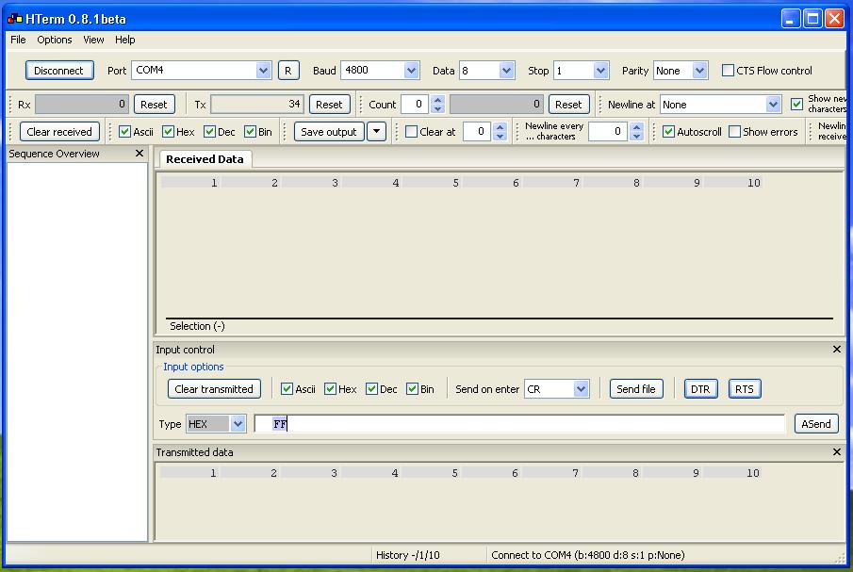The width and height of the screenshot is (853, 572).
Task: Open the View menu
Action: (x=93, y=40)
